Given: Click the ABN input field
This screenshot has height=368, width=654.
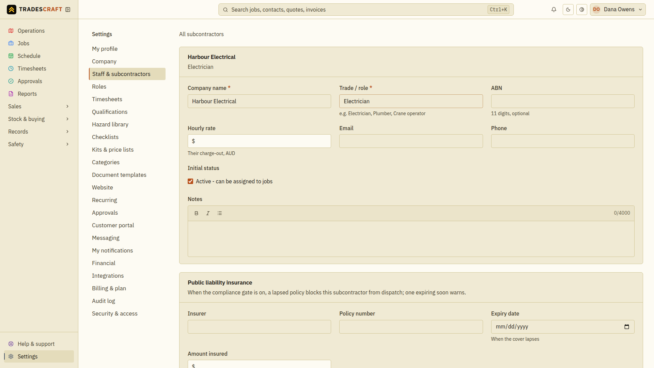Looking at the screenshot, I should 563,101.
